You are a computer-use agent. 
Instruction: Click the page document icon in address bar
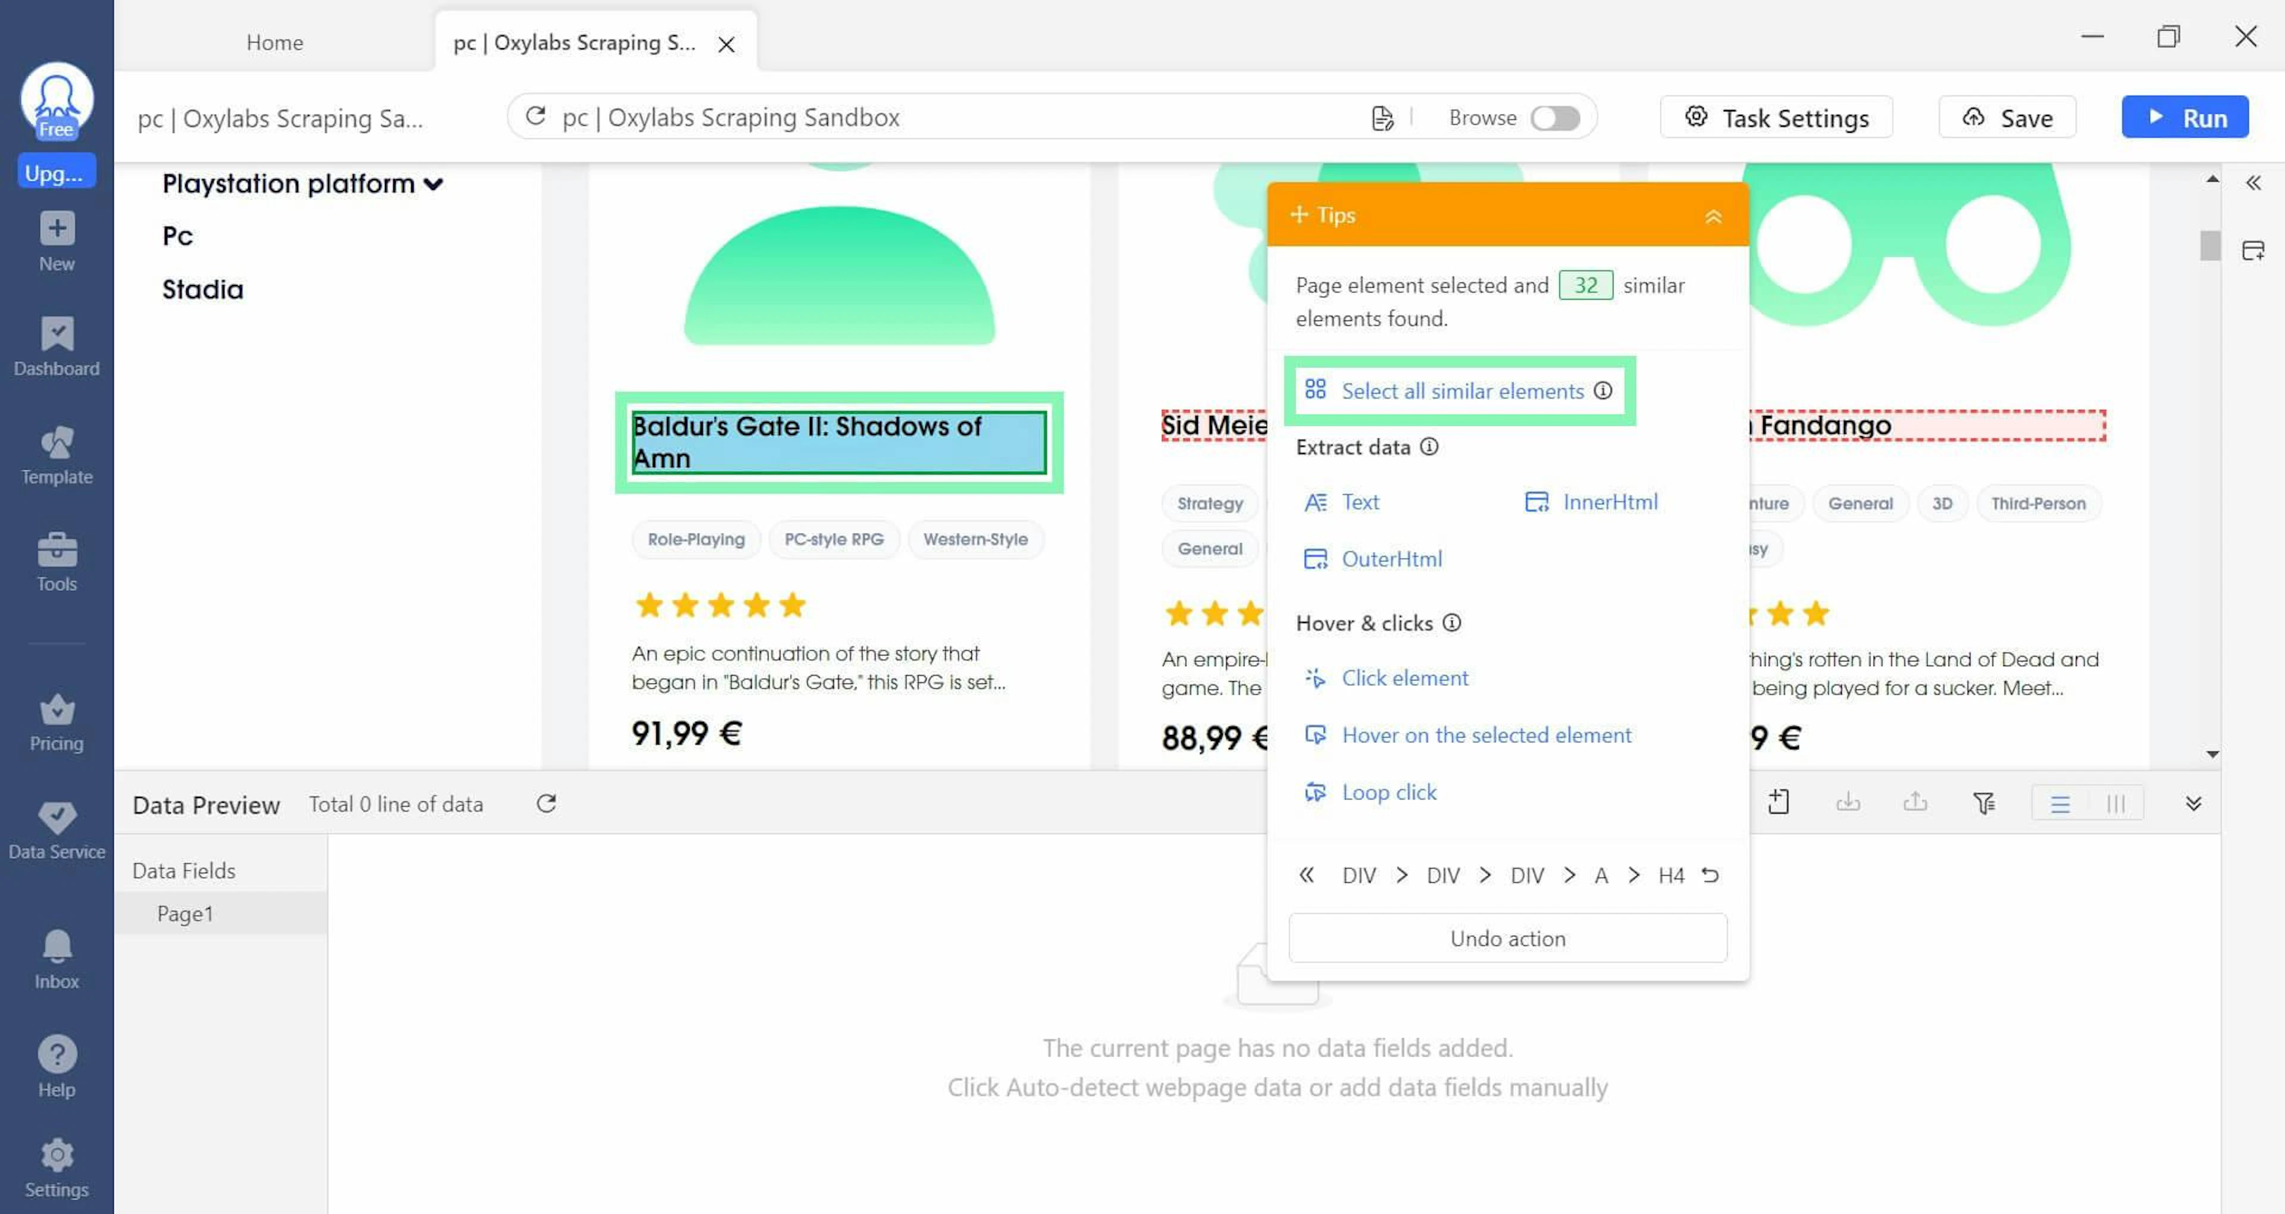1382,117
